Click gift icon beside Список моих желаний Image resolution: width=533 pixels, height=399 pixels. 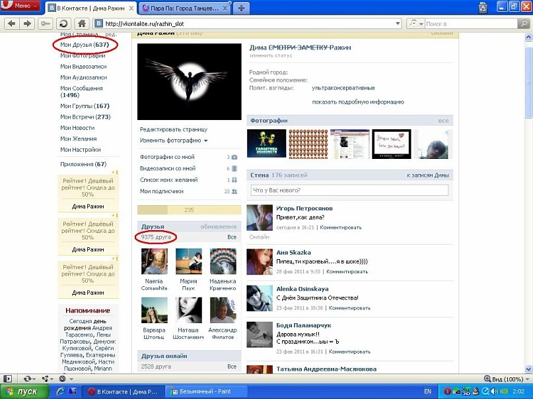(234, 180)
